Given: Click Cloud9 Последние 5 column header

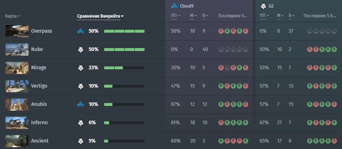Looking at the screenshot, I should 233,16.
